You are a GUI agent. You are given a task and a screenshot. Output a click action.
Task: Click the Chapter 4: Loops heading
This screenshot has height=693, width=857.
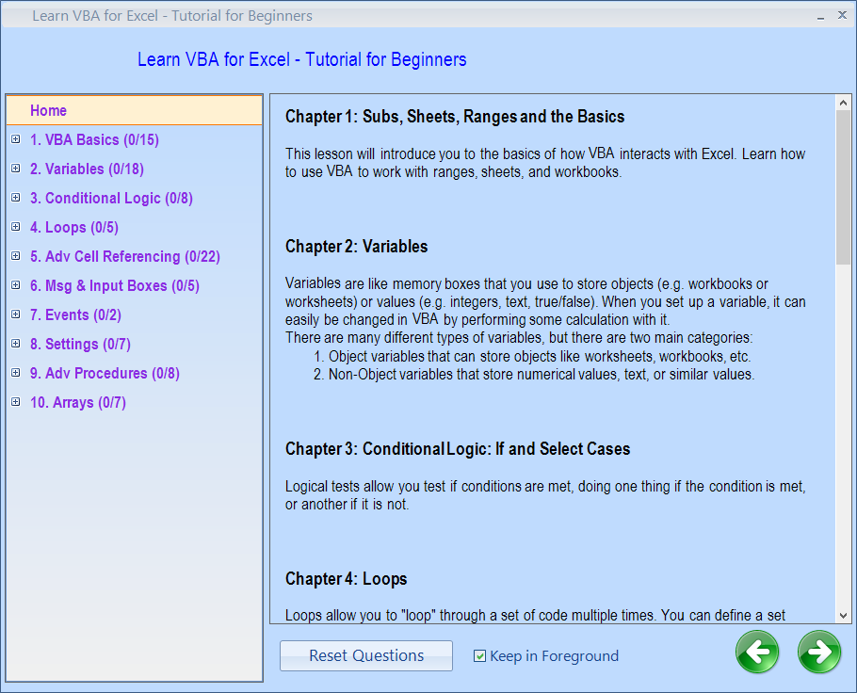346,579
